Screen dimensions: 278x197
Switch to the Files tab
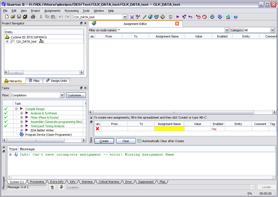click(34, 81)
